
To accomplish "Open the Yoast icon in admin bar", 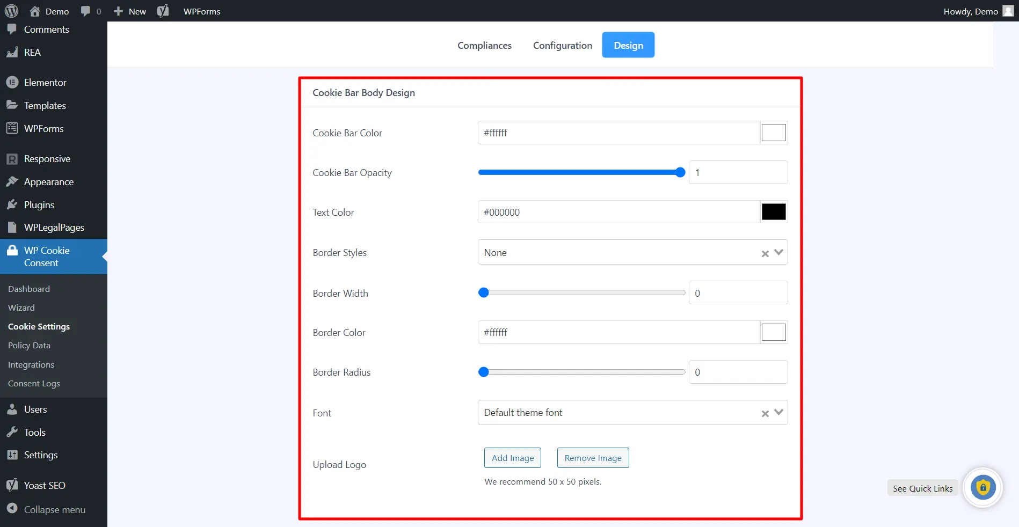I will coord(163,11).
